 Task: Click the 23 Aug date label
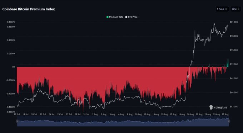[208, 115]
